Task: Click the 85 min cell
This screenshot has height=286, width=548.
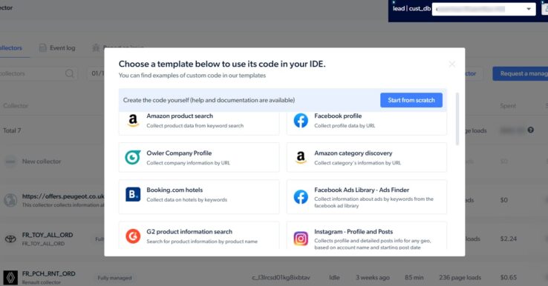Action: point(414,278)
